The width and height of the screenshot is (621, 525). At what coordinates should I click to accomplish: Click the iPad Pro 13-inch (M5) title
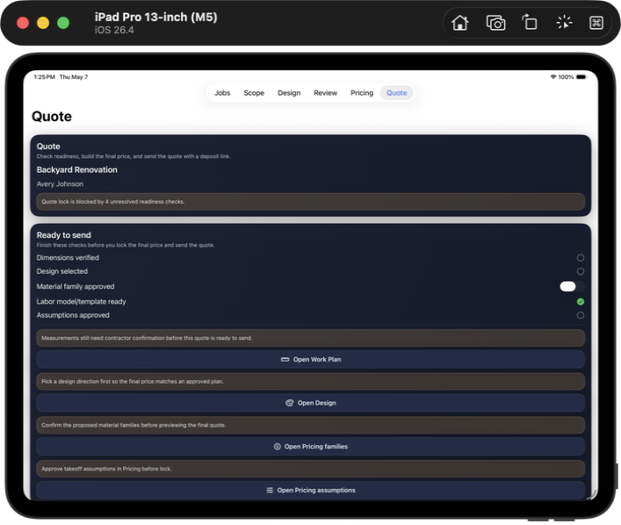(x=155, y=17)
